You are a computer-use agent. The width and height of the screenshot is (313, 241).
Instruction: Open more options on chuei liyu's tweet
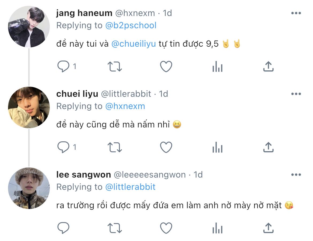(296, 94)
